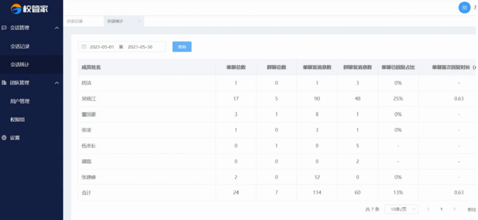Click the 会话管理 chat bubble icon
The image size is (478, 220).
[x=4, y=28]
